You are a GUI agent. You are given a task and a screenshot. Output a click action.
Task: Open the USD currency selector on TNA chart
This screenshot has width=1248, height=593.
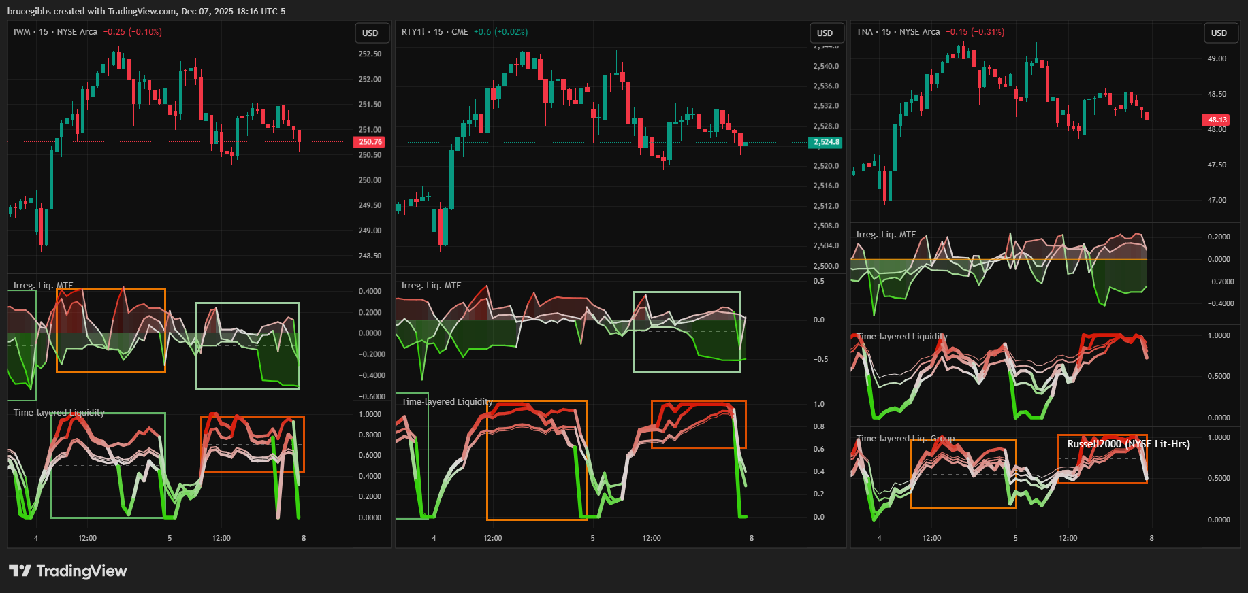point(1219,33)
